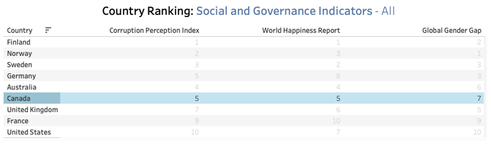The height and width of the screenshot is (150, 491).
Task: Click United States' Corruption Perception Index rank 10
Action: [x=195, y=132]
